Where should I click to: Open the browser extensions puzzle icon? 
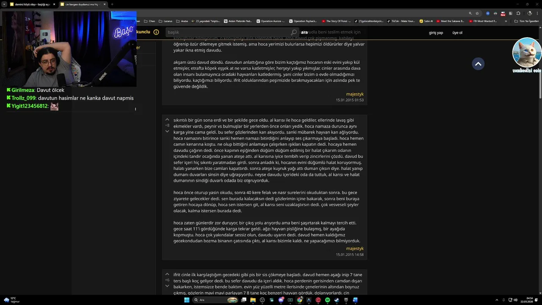(518, 13)
